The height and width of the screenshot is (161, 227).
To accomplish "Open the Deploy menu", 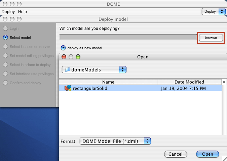I will [x=8, y=11].
